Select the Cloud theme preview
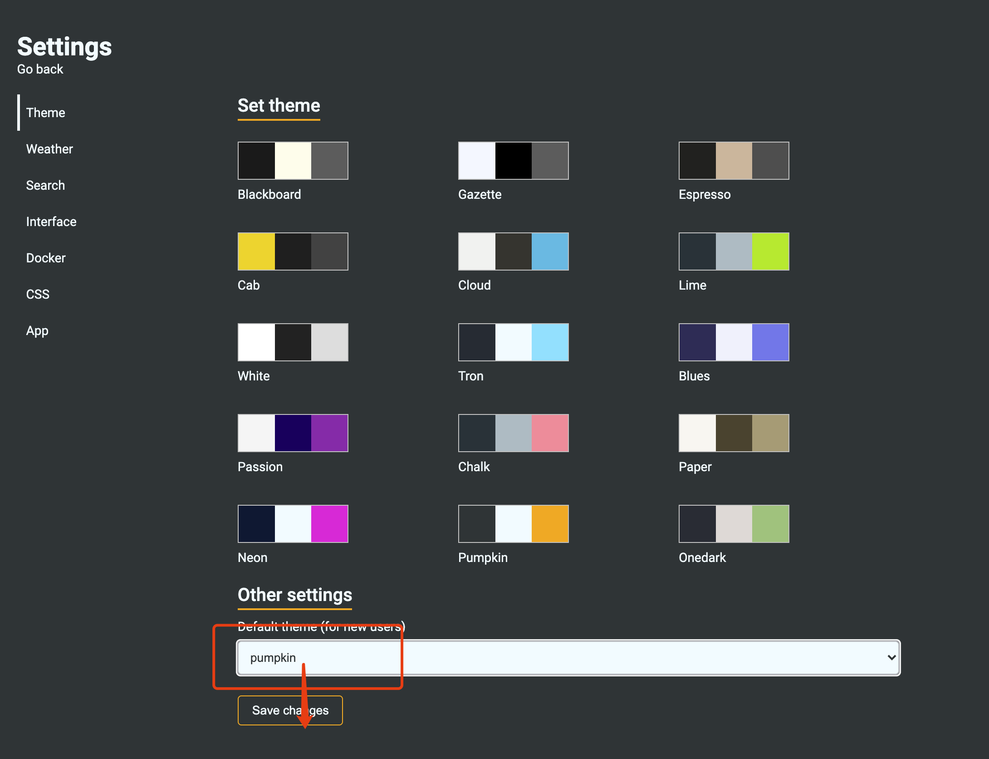Screen dimensions: 989x759 tap(513, 251)
